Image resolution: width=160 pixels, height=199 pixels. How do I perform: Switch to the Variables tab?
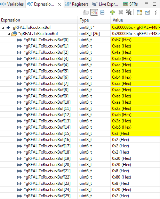pos(12,4)
